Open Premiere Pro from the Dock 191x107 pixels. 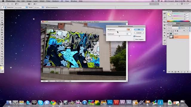pos(122,103)
